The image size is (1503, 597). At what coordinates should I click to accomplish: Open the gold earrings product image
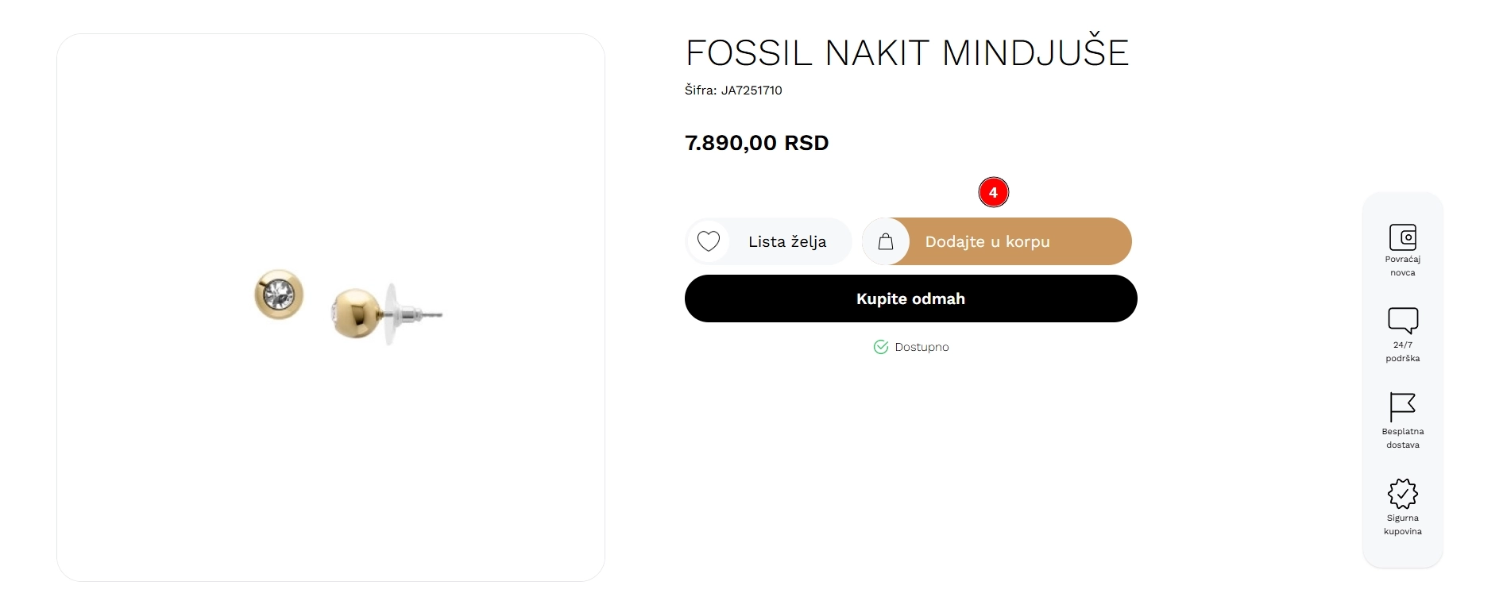pos(348,306)
